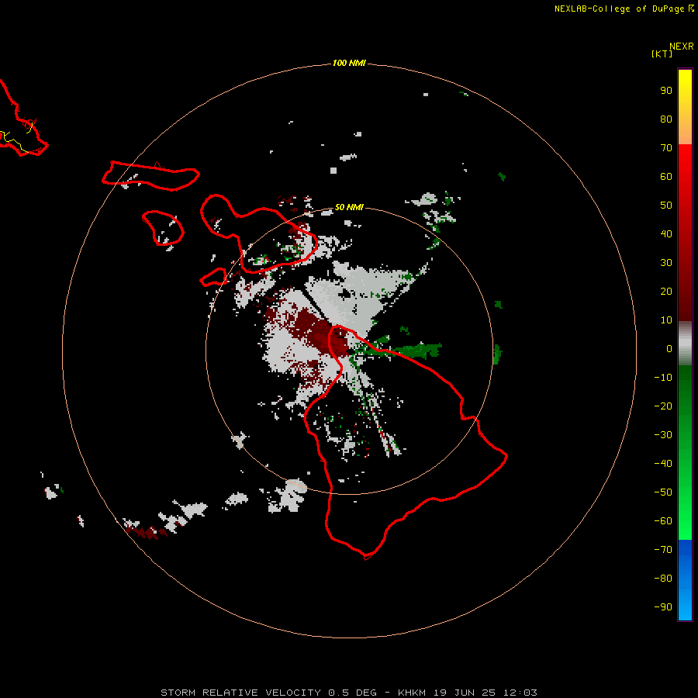Select the 70 value on the velocity scale
The height and width of the screenshot is (698, 698).
click(666, 148)
